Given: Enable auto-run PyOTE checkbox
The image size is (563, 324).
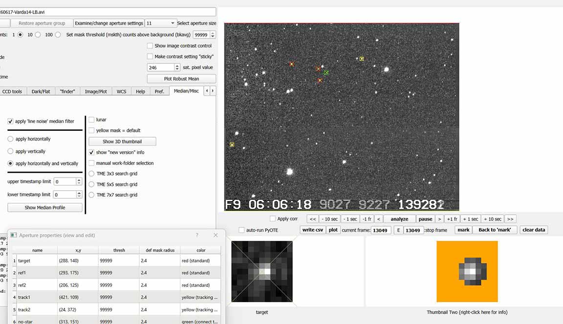Looking at the screenshot, I should 241,230.
